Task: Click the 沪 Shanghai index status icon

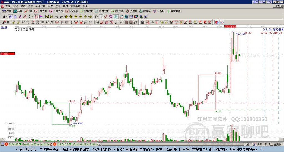Action: coord(6,144)
